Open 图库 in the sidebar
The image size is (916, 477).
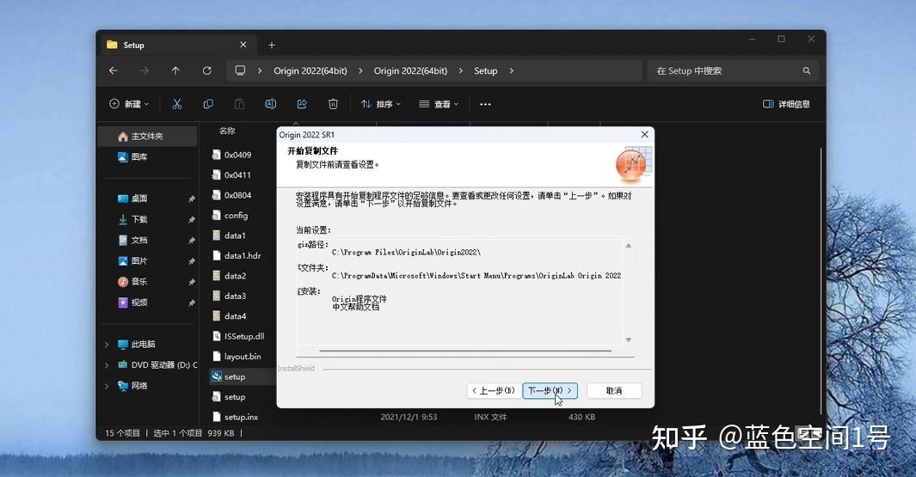[139, 156]
